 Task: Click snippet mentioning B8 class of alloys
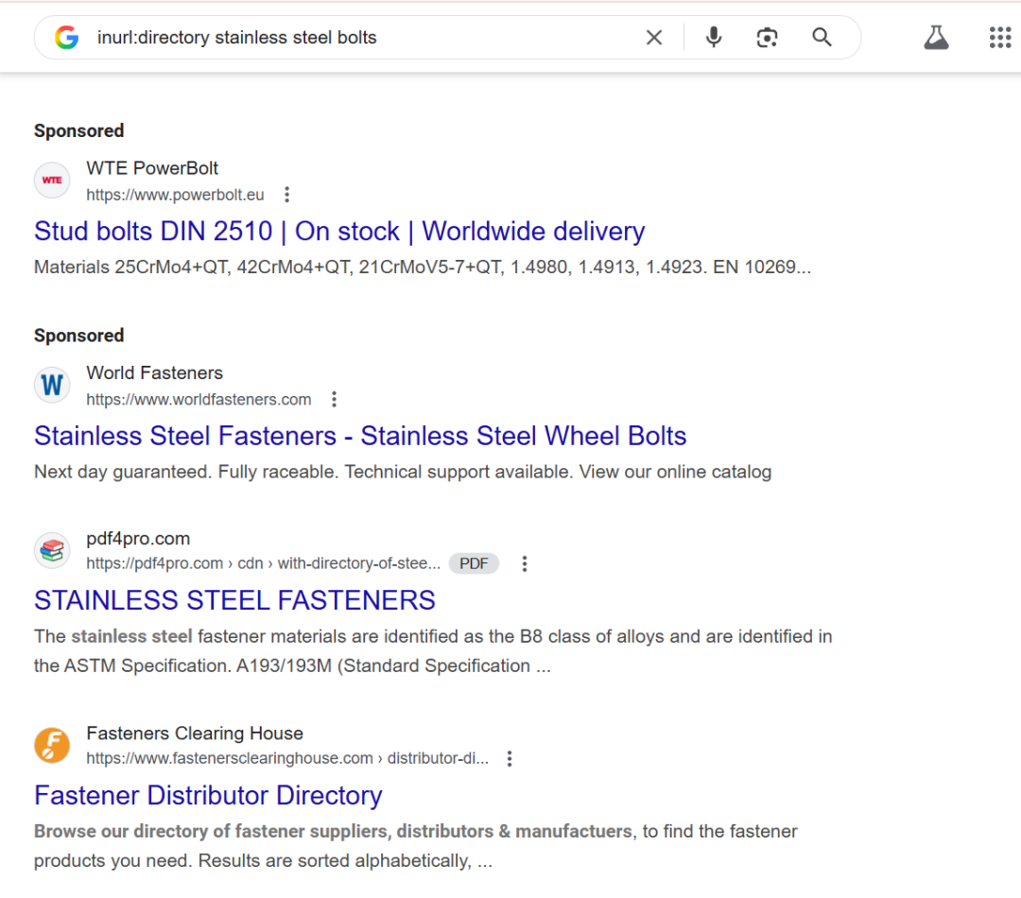[433, 650]
